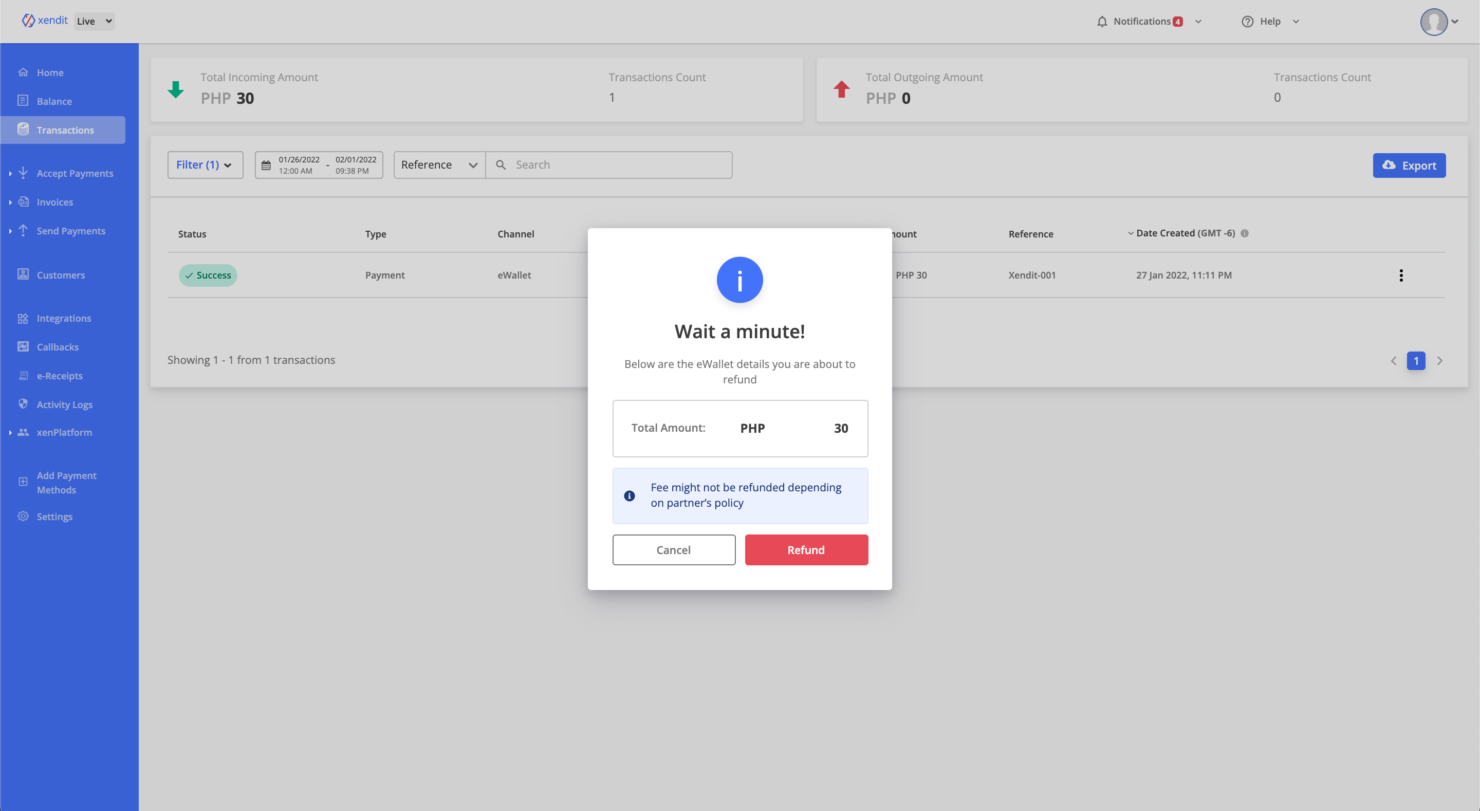Confirm the refund with the Refund button
The height and width of the screenshot is (811, 1480).
click(x=806, y=549)
